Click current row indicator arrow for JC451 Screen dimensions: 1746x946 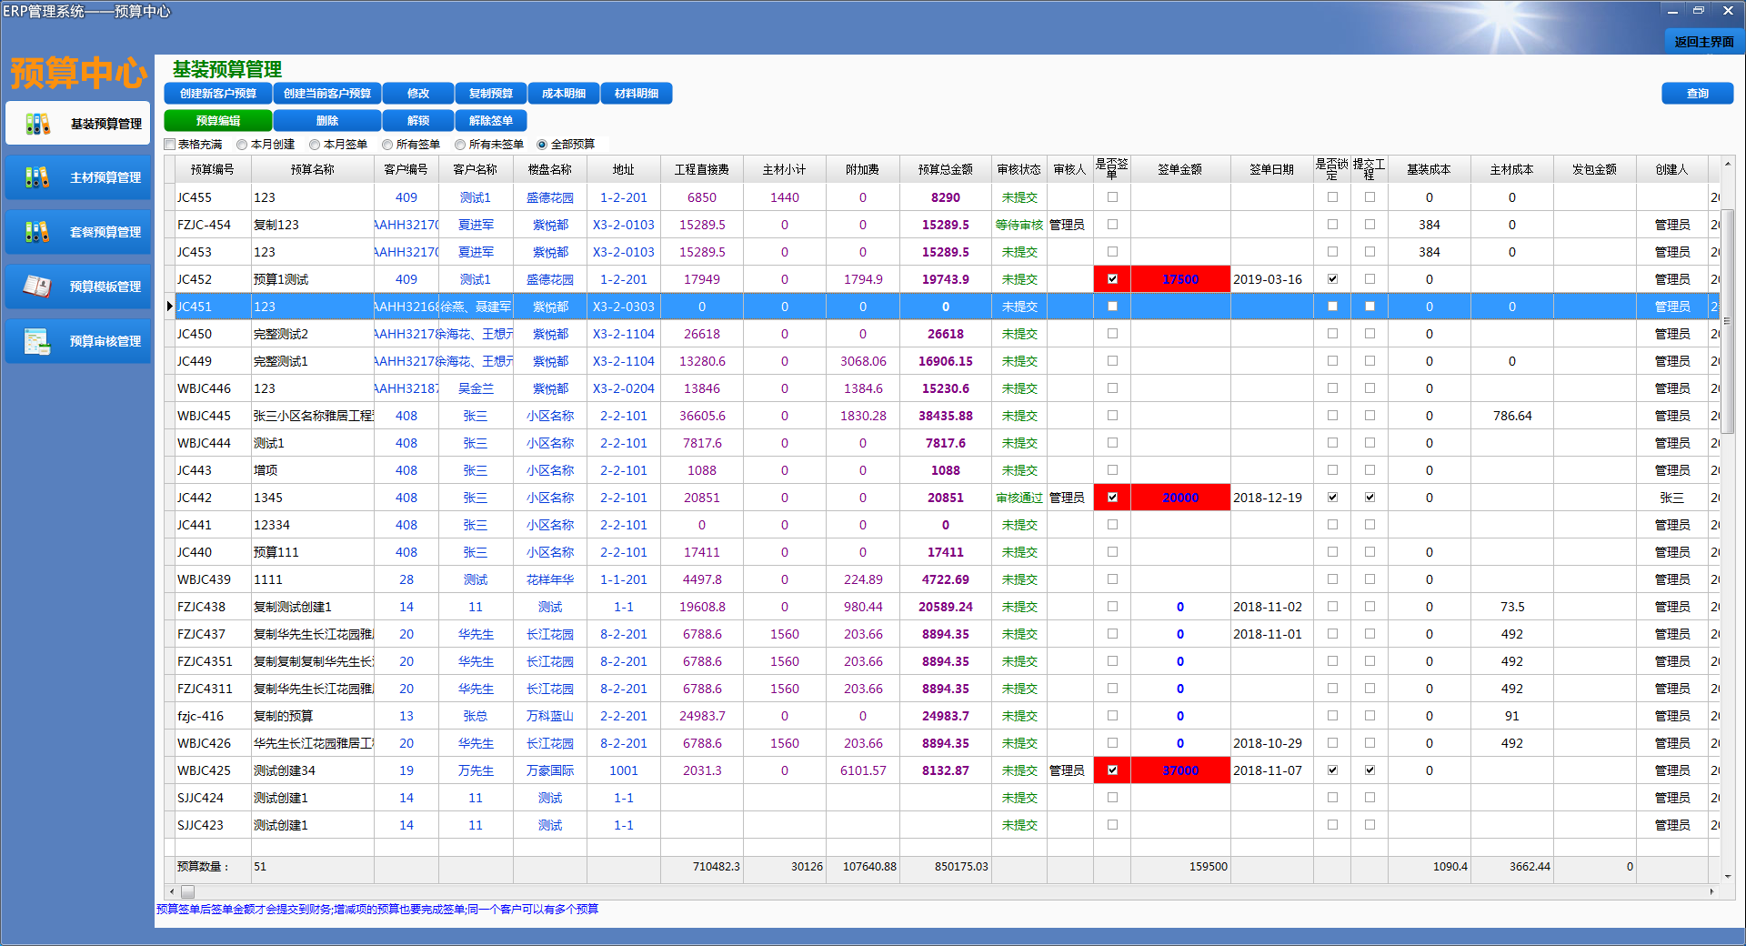point(170,307)
